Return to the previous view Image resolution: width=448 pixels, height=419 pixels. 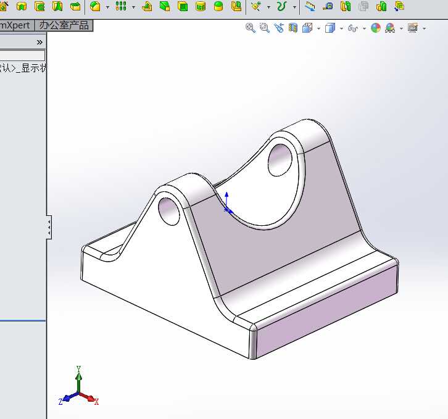pos(279,28)
